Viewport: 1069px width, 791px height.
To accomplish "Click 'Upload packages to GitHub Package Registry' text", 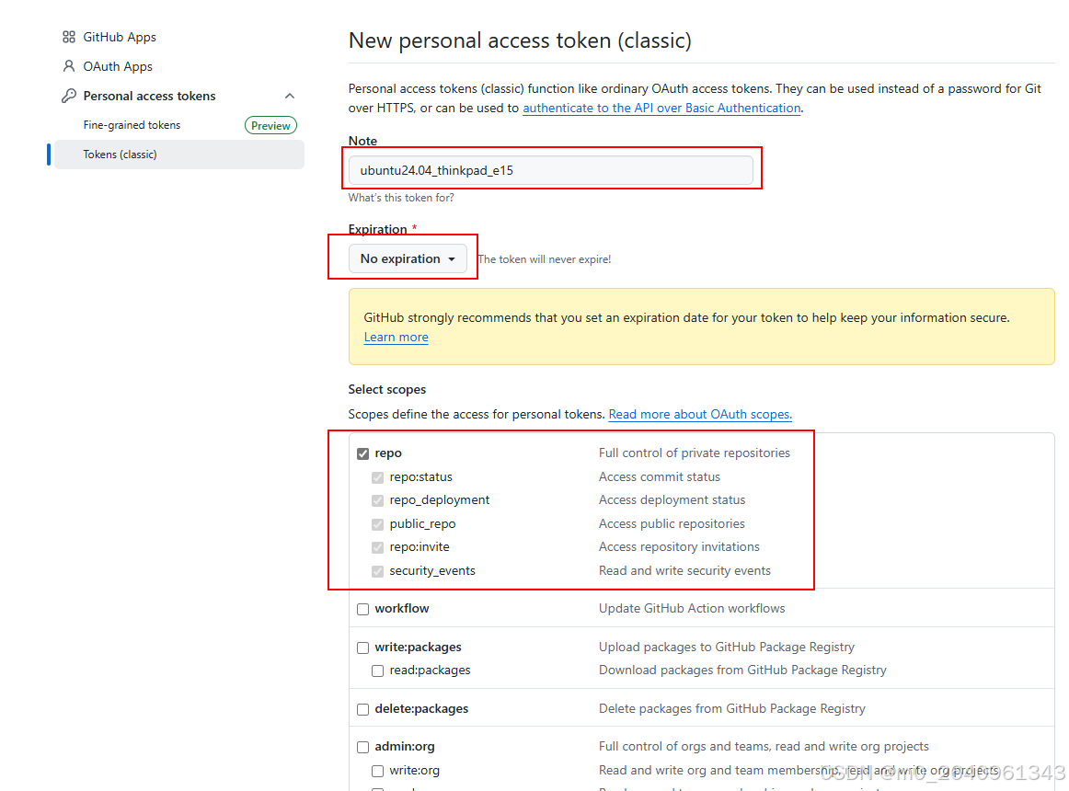I will click(727, 648).
